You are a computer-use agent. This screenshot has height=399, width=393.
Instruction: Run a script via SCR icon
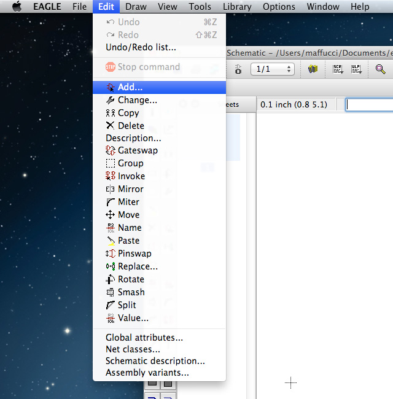pyautogui.click(x=338, y=69)
